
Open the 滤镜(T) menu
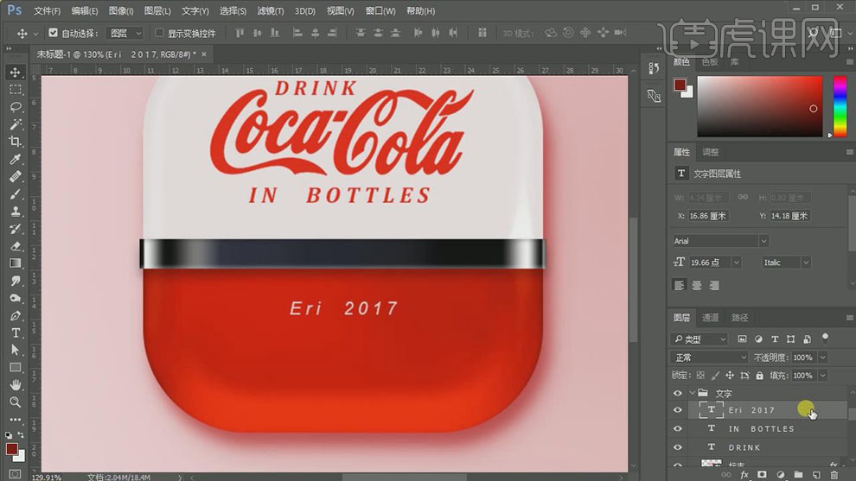coord(271,11)
